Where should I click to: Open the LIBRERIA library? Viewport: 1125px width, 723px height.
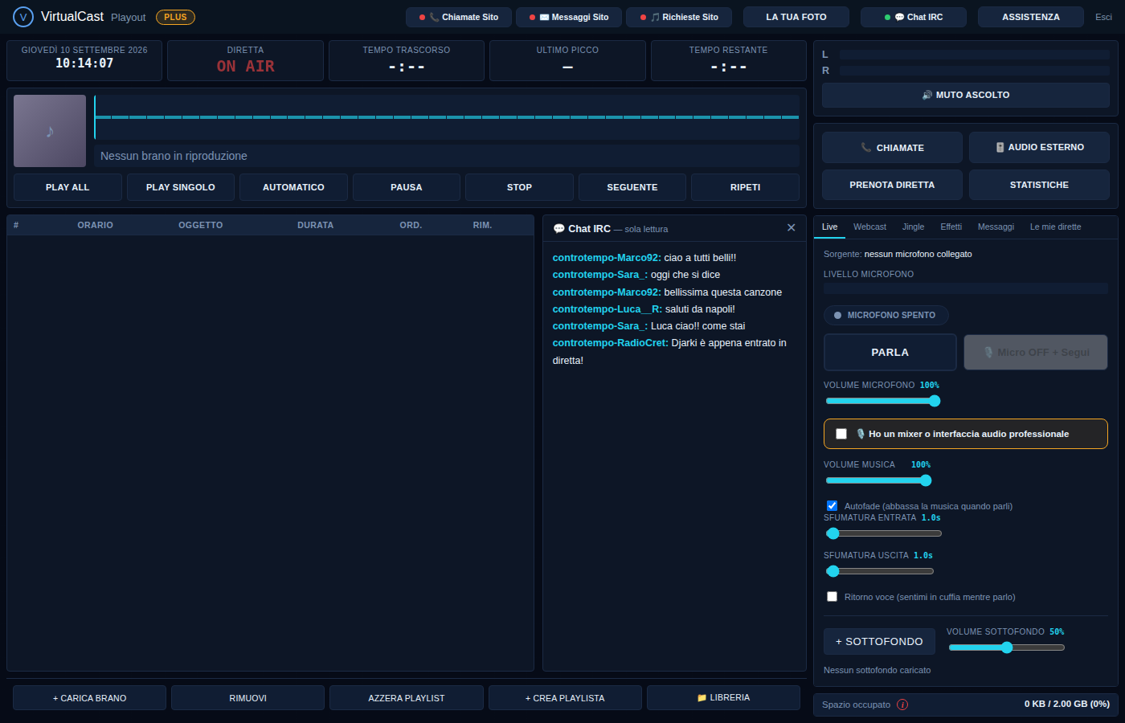coord(723,698)
